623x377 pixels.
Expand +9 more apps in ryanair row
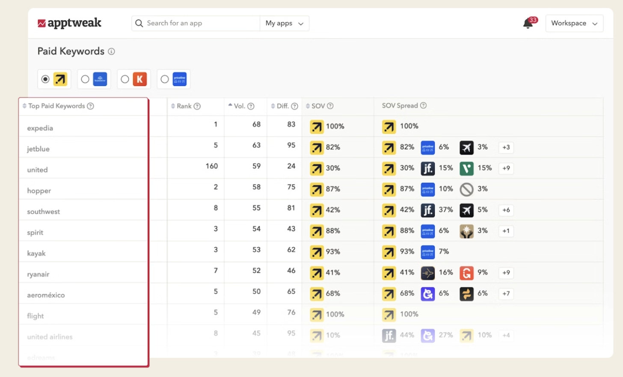[506, 273]
